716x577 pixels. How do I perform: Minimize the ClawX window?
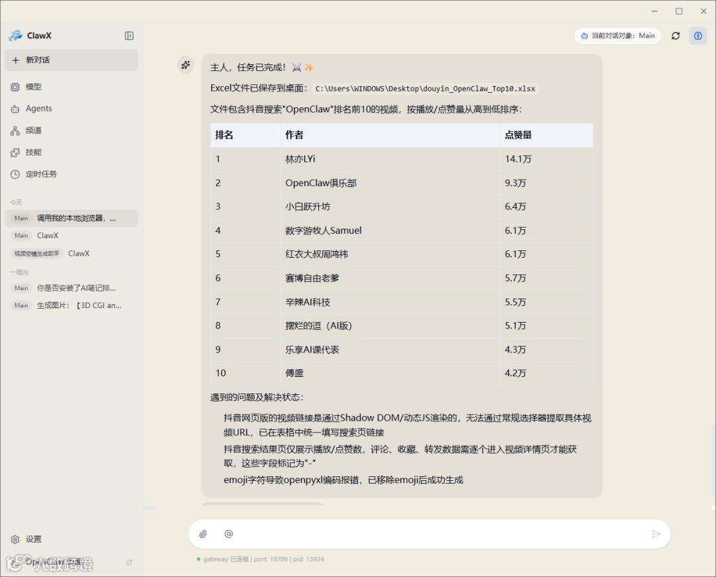click(654, 11)
